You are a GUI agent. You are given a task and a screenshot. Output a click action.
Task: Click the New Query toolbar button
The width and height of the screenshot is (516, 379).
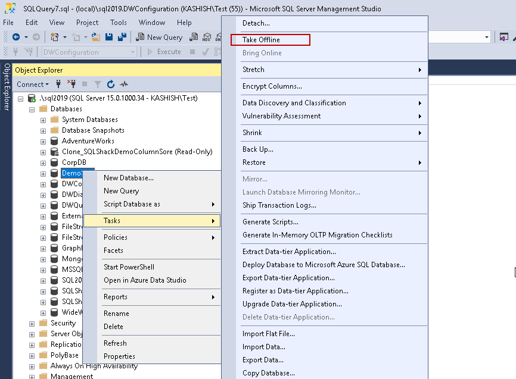click(159, 37)
